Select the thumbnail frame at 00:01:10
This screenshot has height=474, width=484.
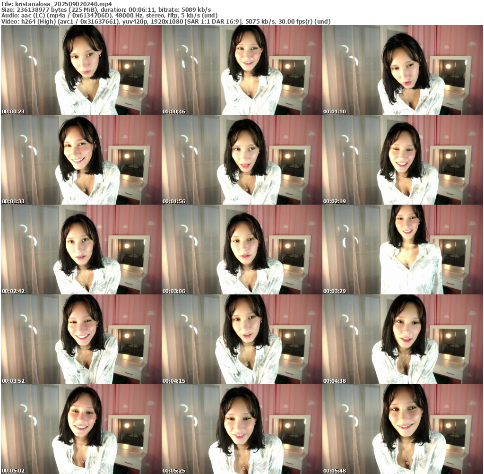(x=403, y=70)
